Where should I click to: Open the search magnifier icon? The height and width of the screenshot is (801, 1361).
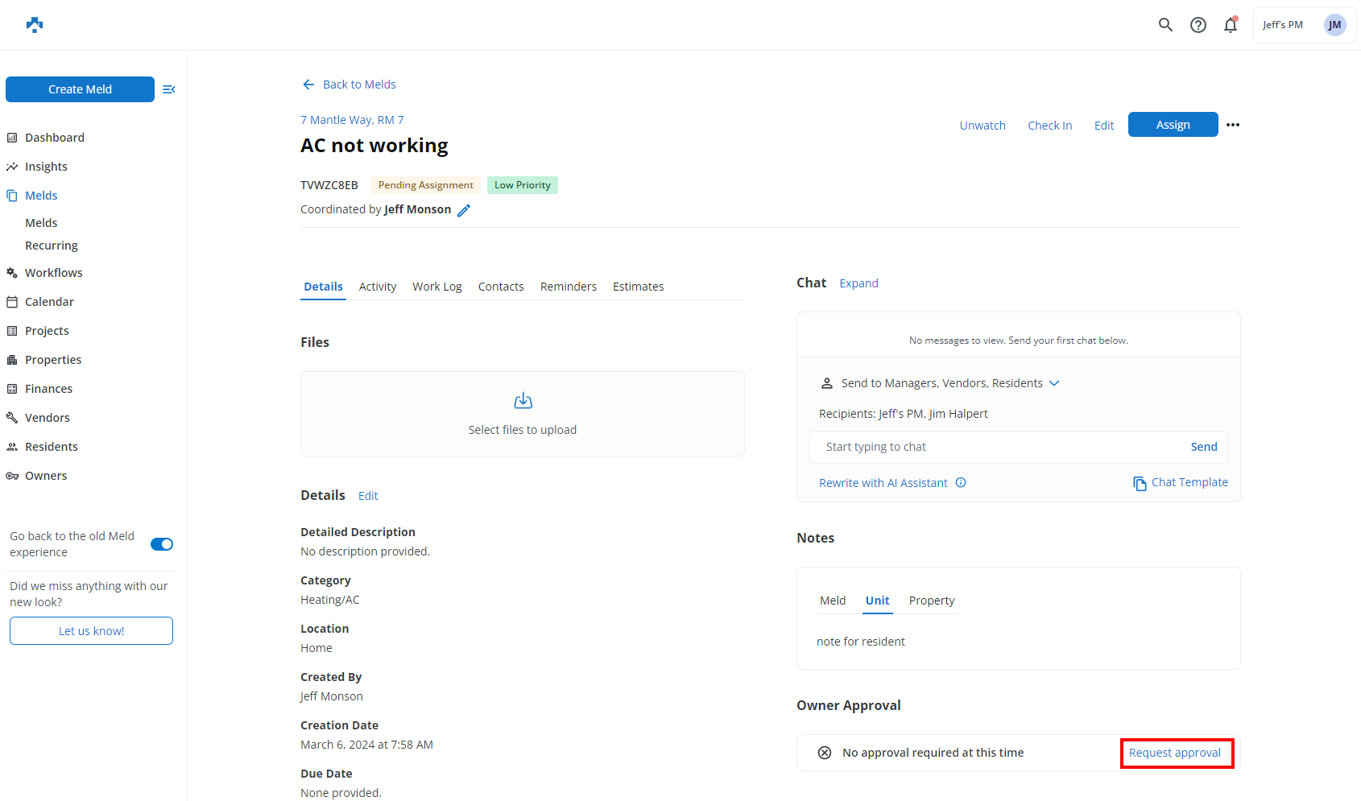1165,25
